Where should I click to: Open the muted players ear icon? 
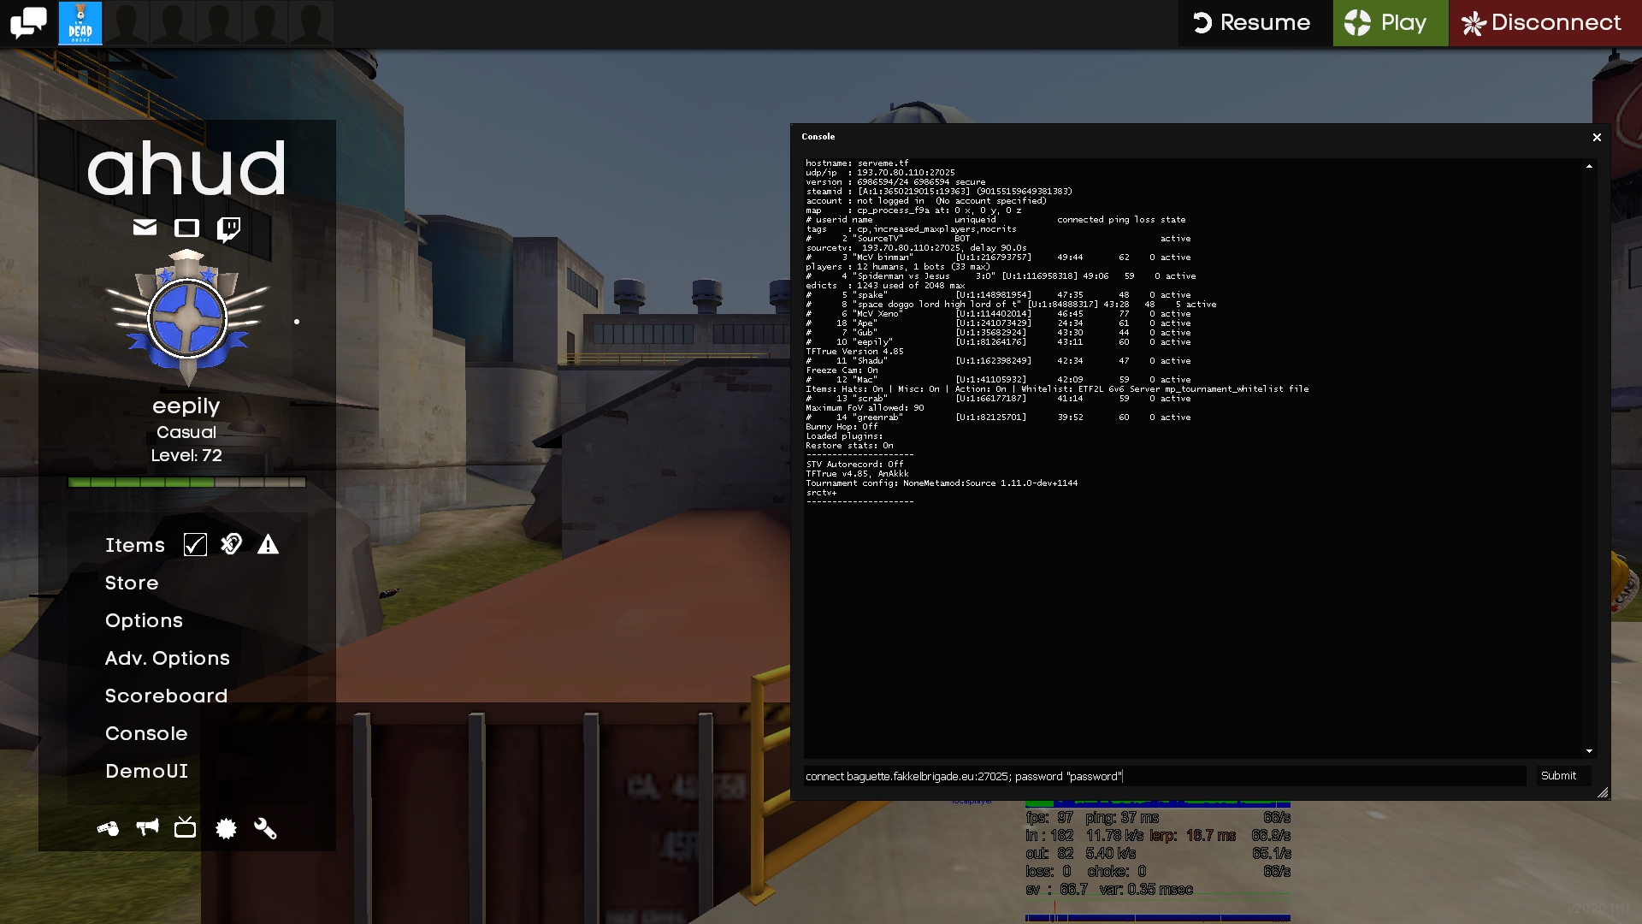tap(231, 544)
